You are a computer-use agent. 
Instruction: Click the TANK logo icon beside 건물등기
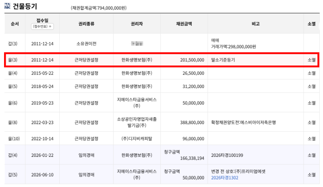click(7, 6)
